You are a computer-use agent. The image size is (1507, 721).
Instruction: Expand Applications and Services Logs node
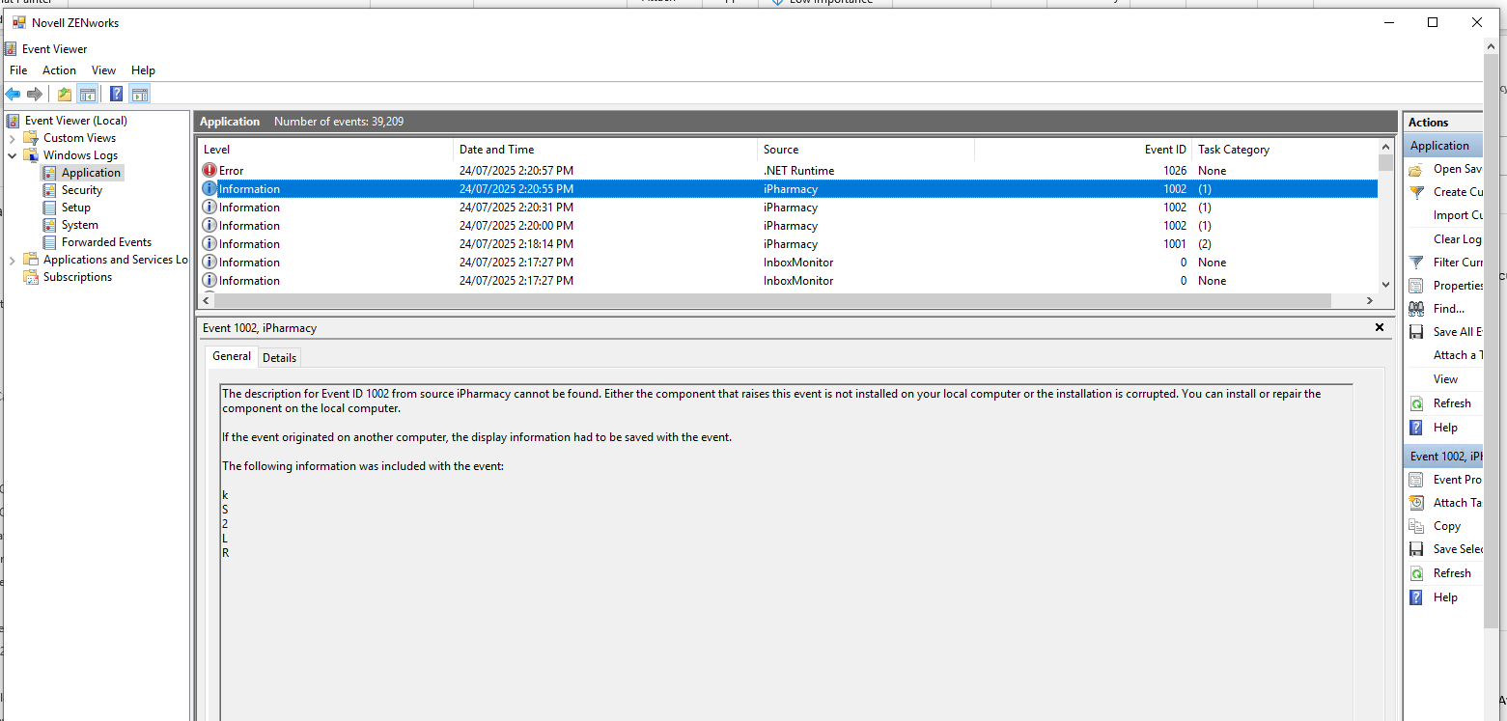point(12,260)
